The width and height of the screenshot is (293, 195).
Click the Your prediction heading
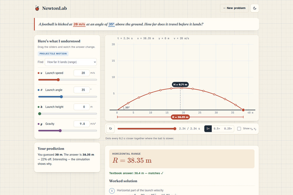tap(51, 149)
